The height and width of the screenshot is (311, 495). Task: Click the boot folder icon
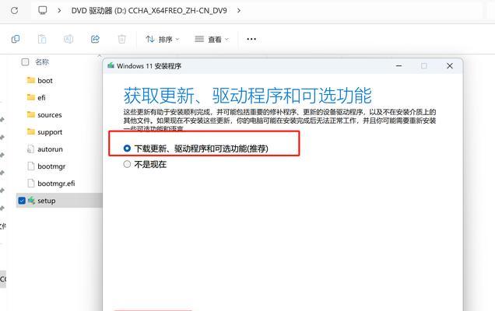(x=31, y=80)
